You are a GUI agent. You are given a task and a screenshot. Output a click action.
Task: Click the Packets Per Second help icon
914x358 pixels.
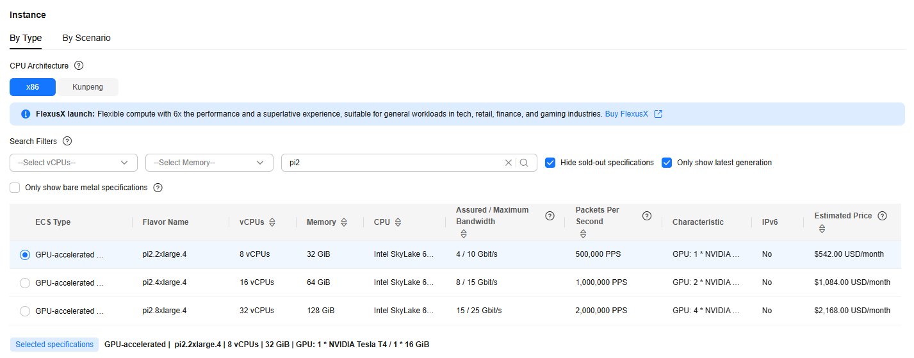647,216
